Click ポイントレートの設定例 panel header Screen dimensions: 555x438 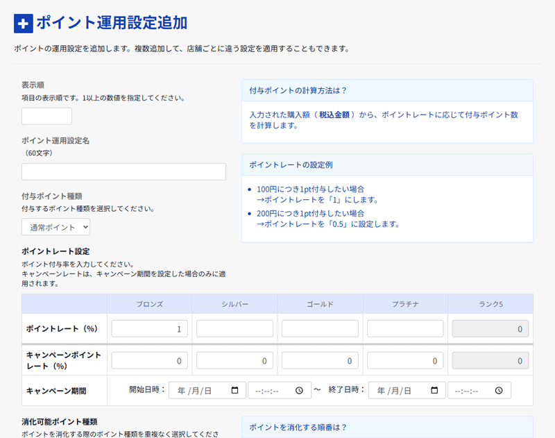coord(387,165)
